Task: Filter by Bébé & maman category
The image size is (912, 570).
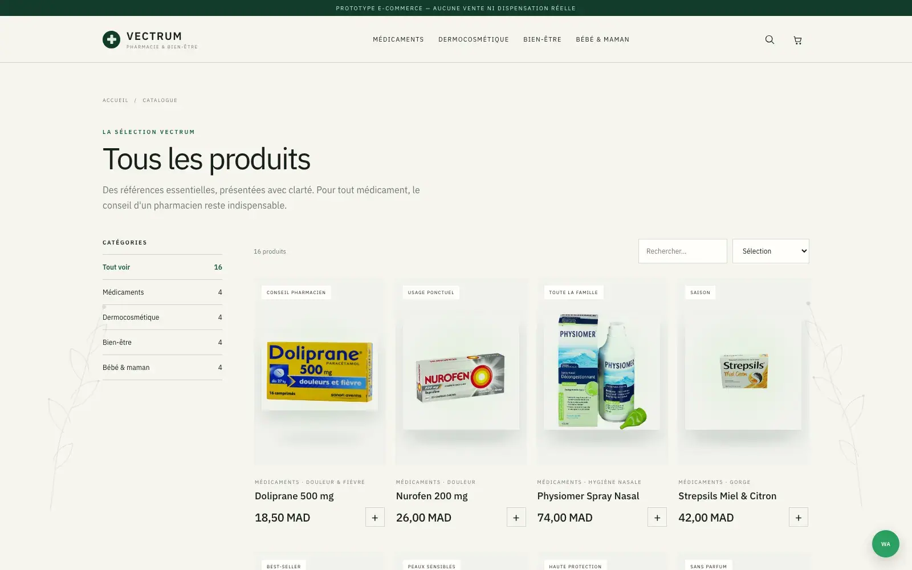Action: point(162,367)
